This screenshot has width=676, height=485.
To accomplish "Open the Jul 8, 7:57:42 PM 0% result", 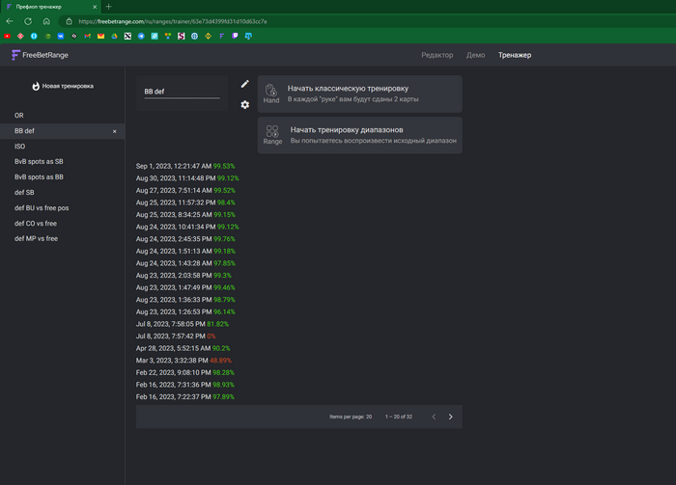I will (x=176, y=337).
